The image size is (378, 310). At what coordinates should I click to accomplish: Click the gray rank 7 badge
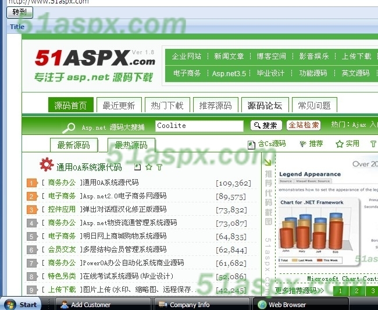point(32,263)
